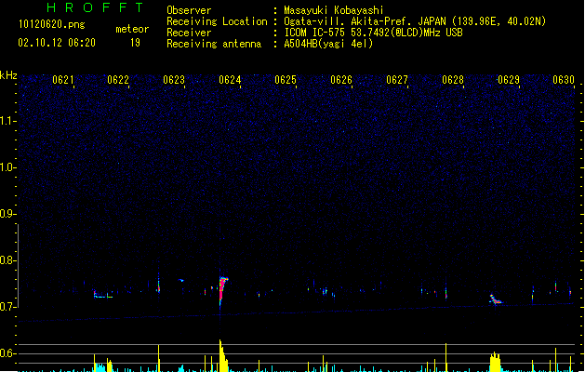Click the 0626 time marker

pyautogui.click(x=341, y=80)
